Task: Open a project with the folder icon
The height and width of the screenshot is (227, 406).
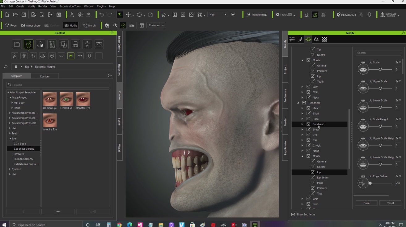Action: pos(15,15)
